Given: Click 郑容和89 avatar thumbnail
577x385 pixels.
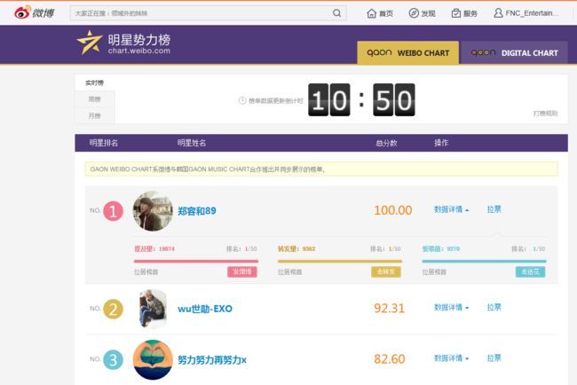Looking at the screenshot, I should click(x=152, y=211).
